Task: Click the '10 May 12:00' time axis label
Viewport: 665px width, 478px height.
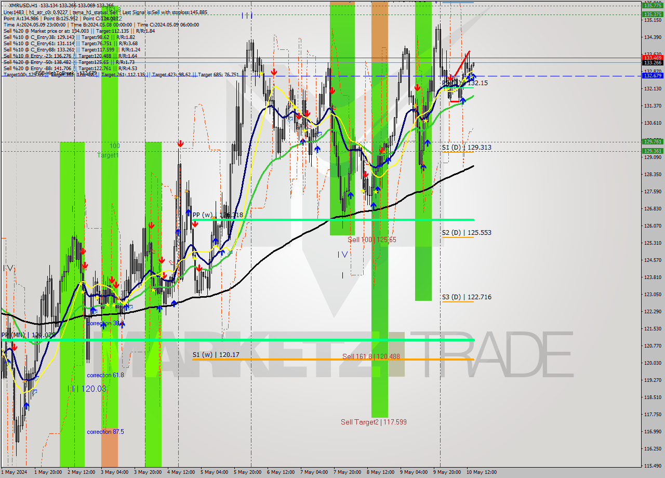Action: (481, 472)
